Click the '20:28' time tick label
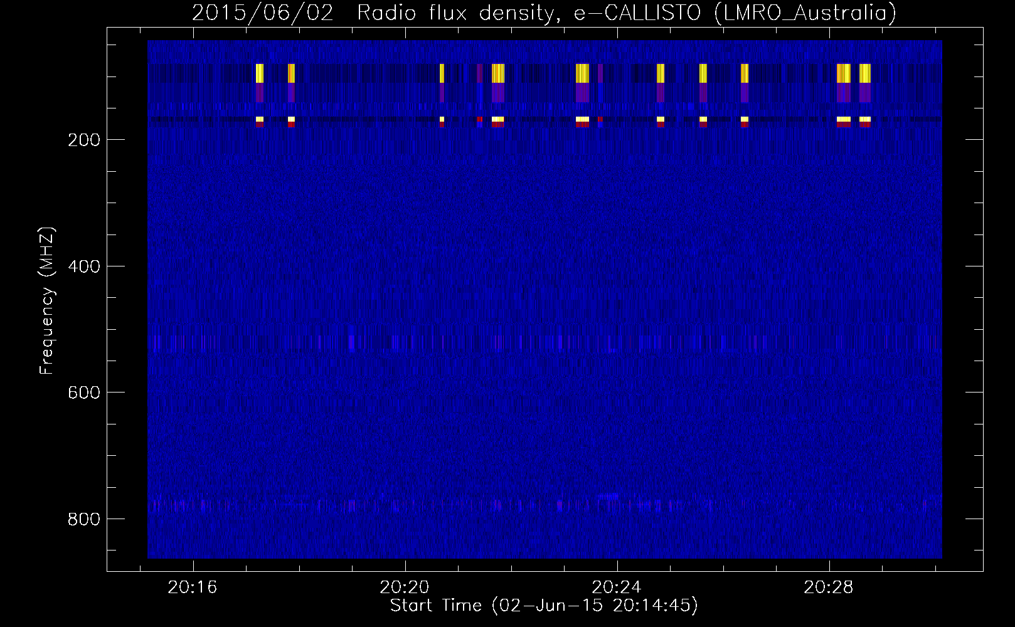 pyautogui.click(x=829, y=587)
